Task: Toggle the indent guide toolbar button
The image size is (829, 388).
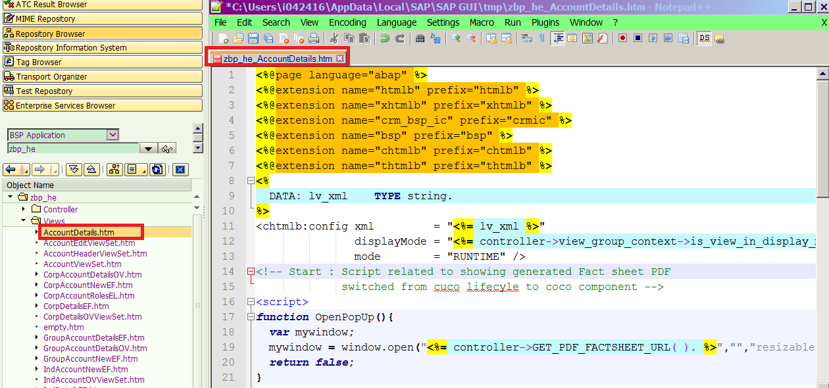Action: pos(558,38)
